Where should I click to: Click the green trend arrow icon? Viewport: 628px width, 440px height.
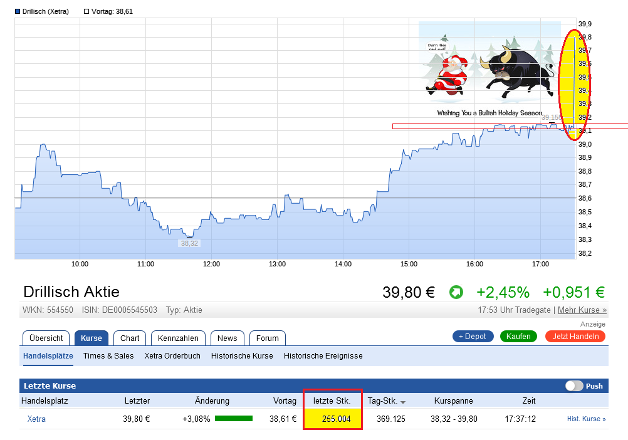(x=456, y=292)
